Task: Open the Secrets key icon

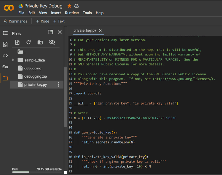Action: pyautogui.click(x=5, y=67)
